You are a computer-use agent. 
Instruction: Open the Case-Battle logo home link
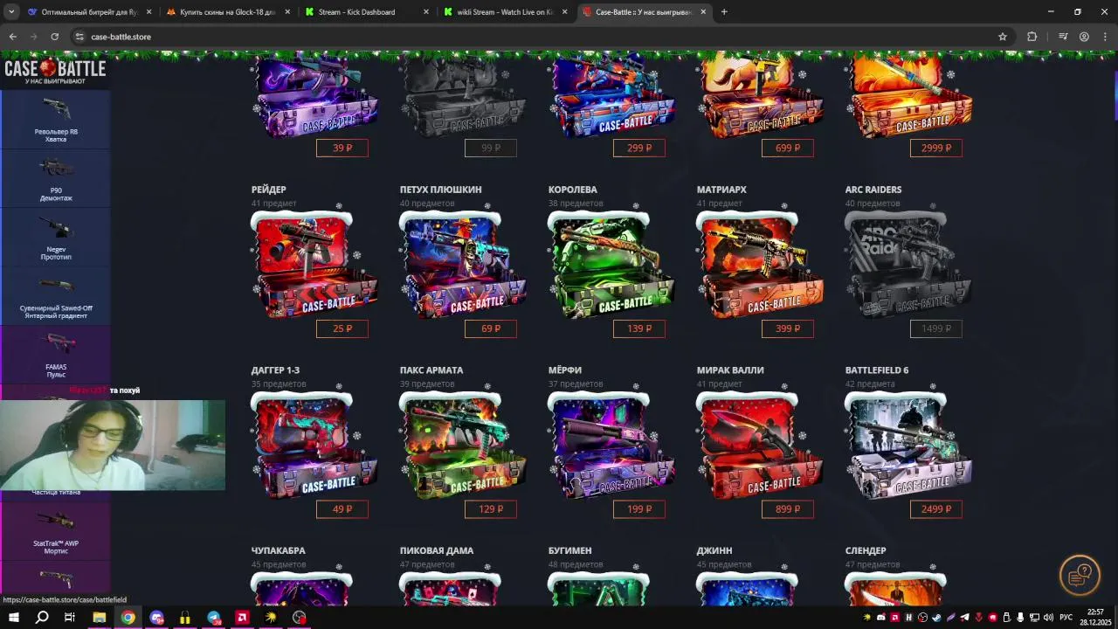(x=55, y=70)
